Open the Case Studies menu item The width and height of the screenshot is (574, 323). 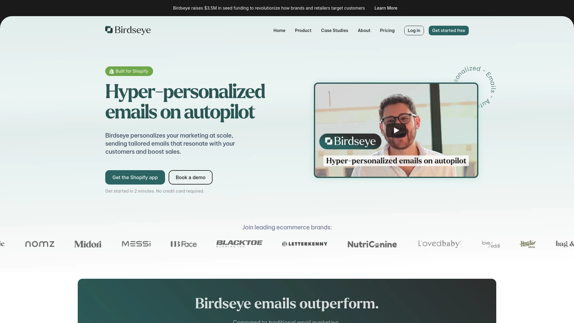click(x=334, y=30)
